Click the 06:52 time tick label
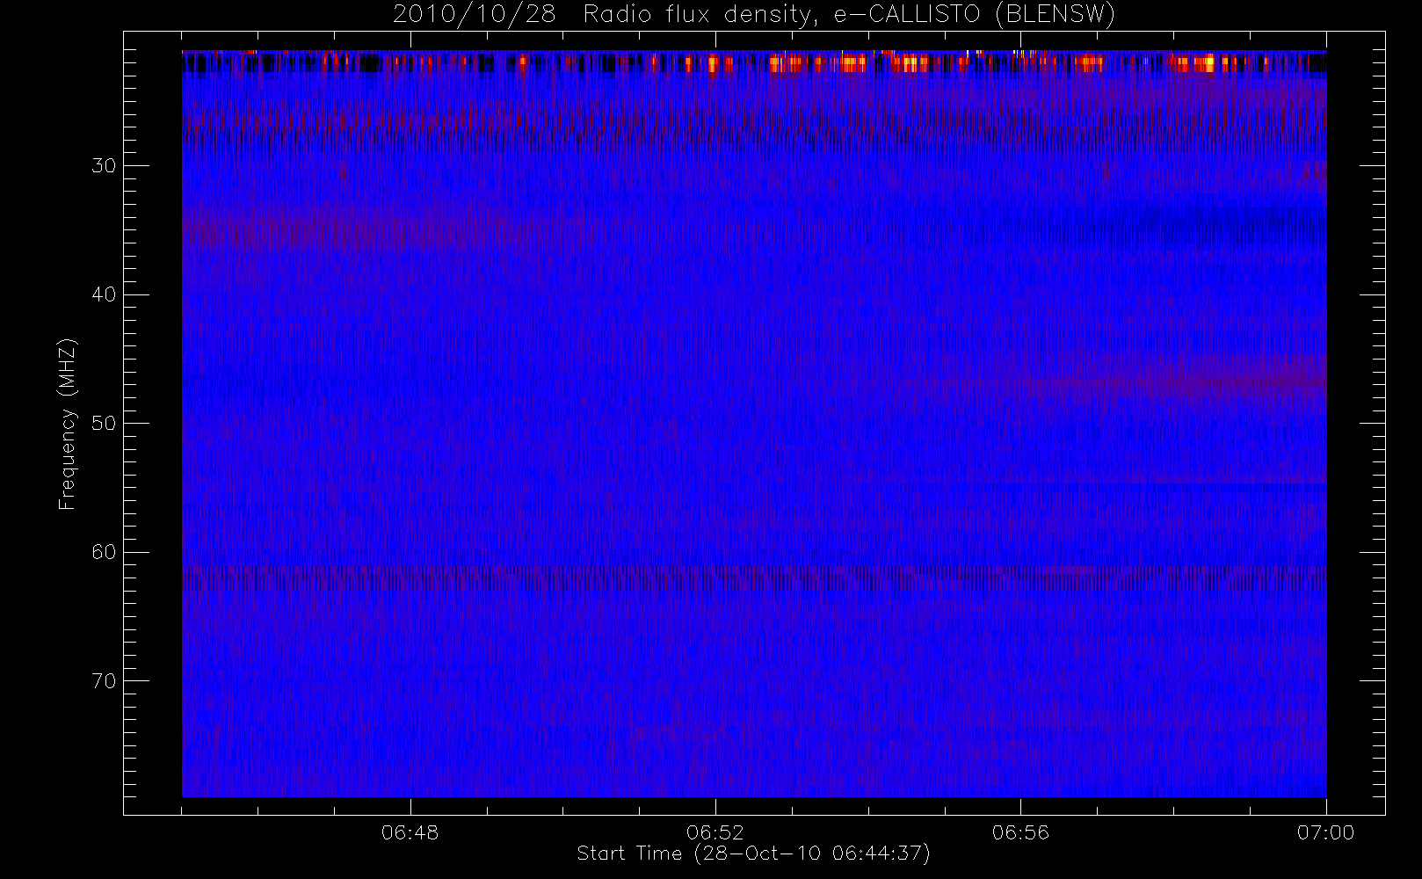 click(715, 832)
